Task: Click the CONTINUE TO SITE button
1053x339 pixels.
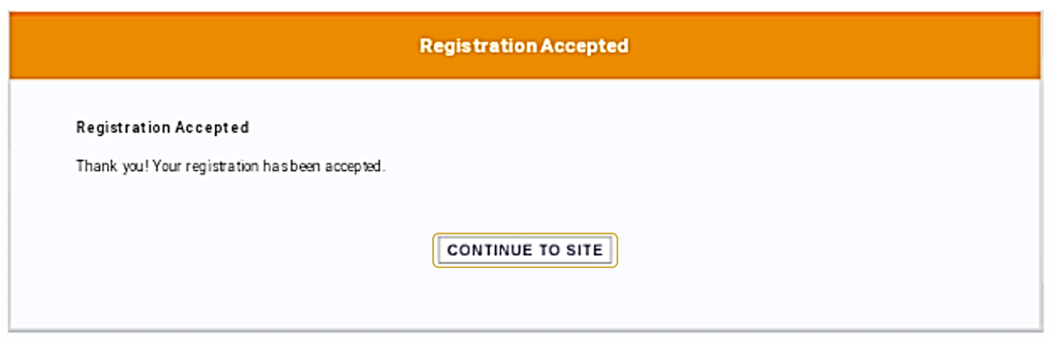Action: [525, 250]
